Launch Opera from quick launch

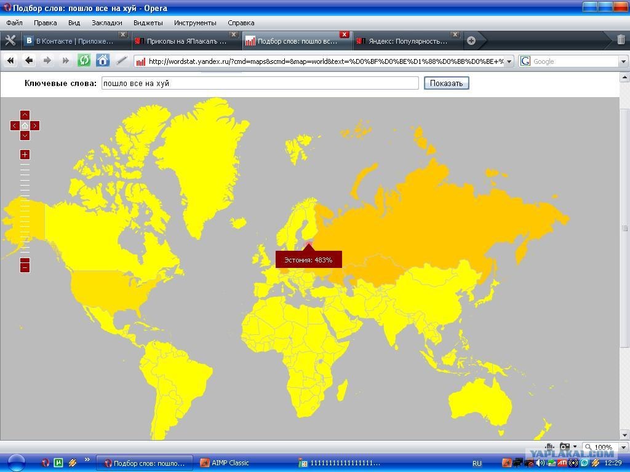click(45, 463)
